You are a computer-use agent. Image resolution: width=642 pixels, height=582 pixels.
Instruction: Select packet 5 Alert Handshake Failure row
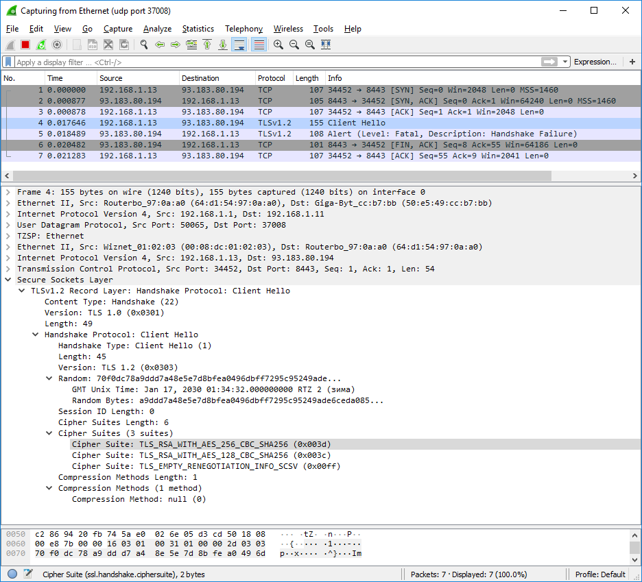point(321,134)
